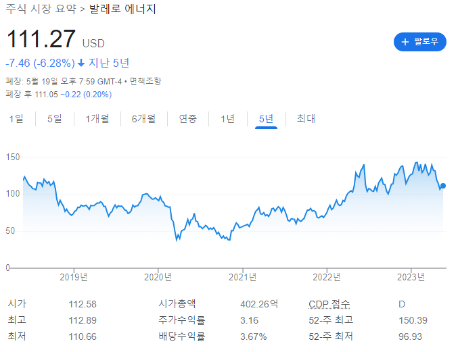Click the 발레로 에너지 company name
458x352 pixels.
[x=122, y=9]
